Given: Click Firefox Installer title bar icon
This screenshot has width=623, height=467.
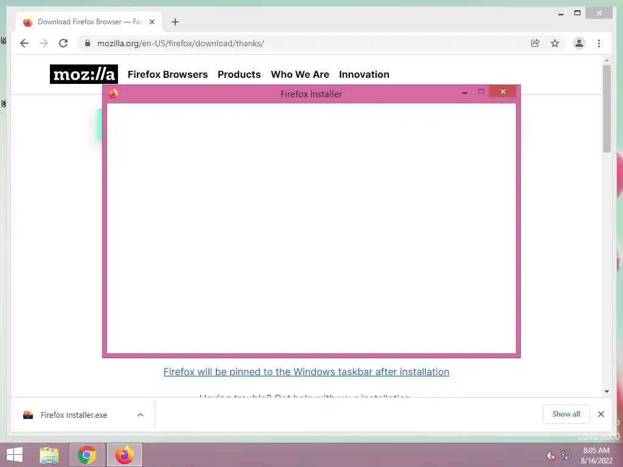Looking at the screenshot, I should 113,94.
